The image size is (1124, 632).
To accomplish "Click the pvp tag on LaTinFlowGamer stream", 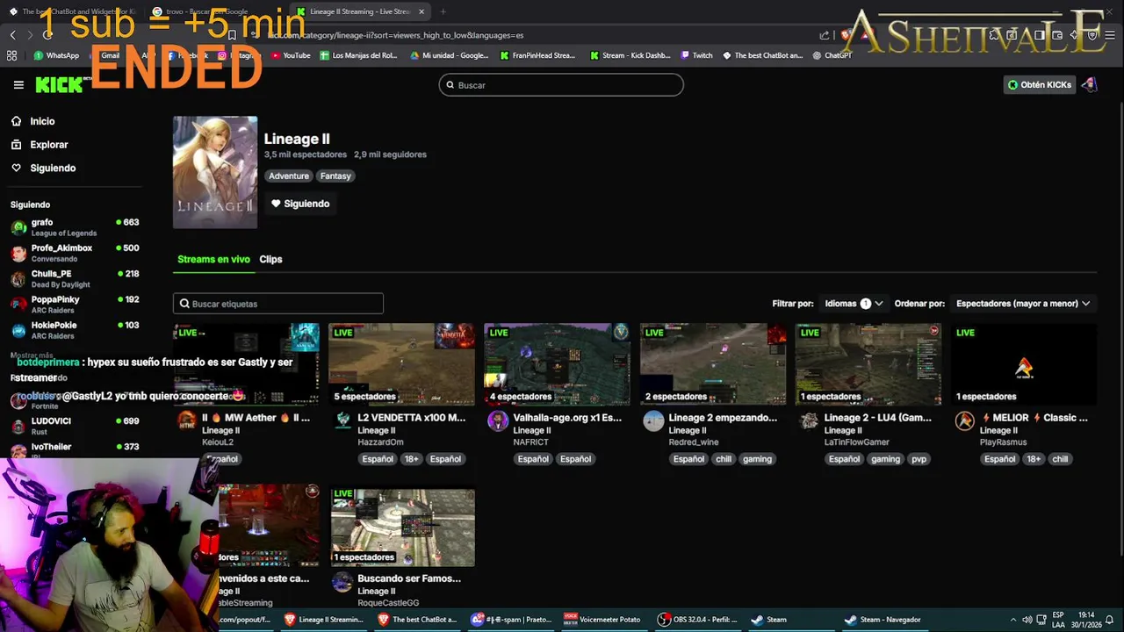I will pos(919,459).
